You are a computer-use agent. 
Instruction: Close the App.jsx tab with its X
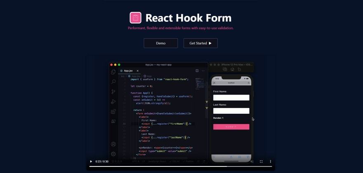(x=137, y=71)
